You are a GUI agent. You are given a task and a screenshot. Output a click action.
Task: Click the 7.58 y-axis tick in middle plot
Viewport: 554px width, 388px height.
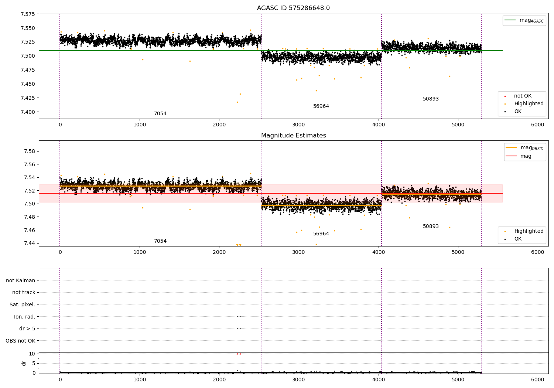(x=29, y=152)
